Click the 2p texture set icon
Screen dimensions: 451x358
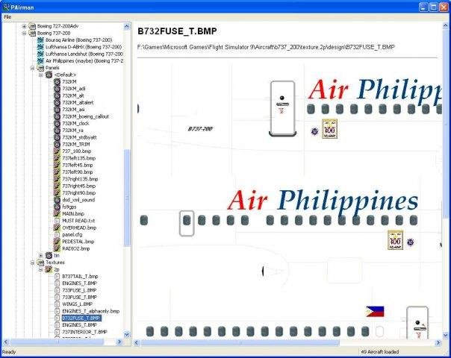pos(49,269)
